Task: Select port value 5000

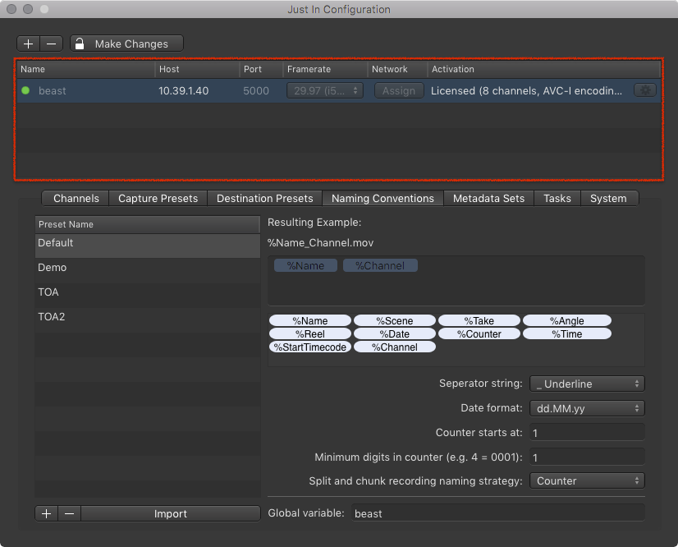Action: click(256, 91)
